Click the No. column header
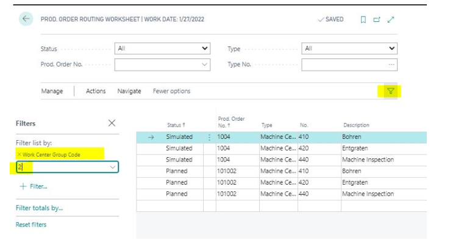450x240 pixels. coord(304,125)
